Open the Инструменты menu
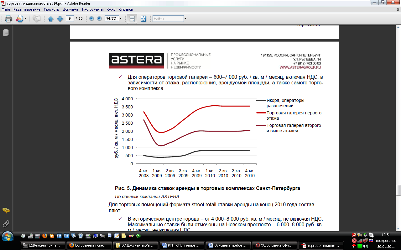 [93, 9]
